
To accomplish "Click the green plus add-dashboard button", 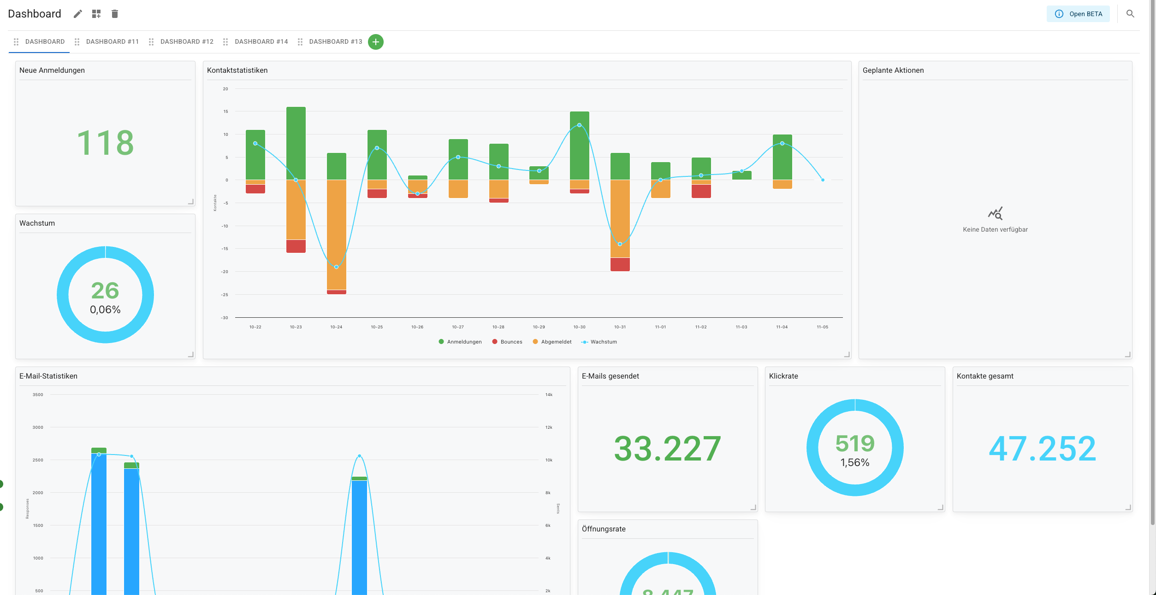I will 376,42.
